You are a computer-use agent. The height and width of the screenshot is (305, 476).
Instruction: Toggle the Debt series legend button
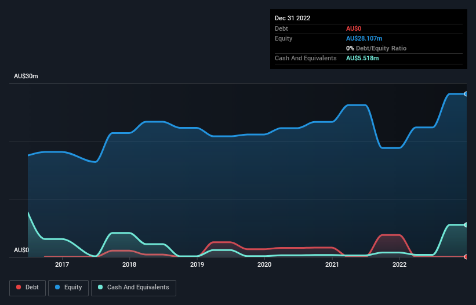pyautogui.click(x=28, y=288)
